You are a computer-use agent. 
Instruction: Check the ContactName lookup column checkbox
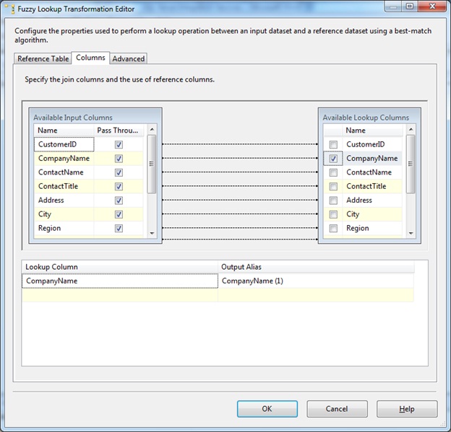(x=333, y=172)
